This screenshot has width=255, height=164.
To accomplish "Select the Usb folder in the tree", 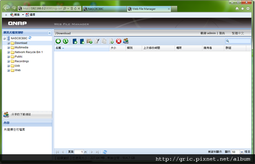I will [17, 66].
